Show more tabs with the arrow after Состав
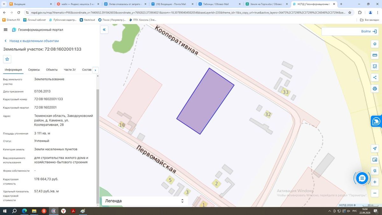 95,70
